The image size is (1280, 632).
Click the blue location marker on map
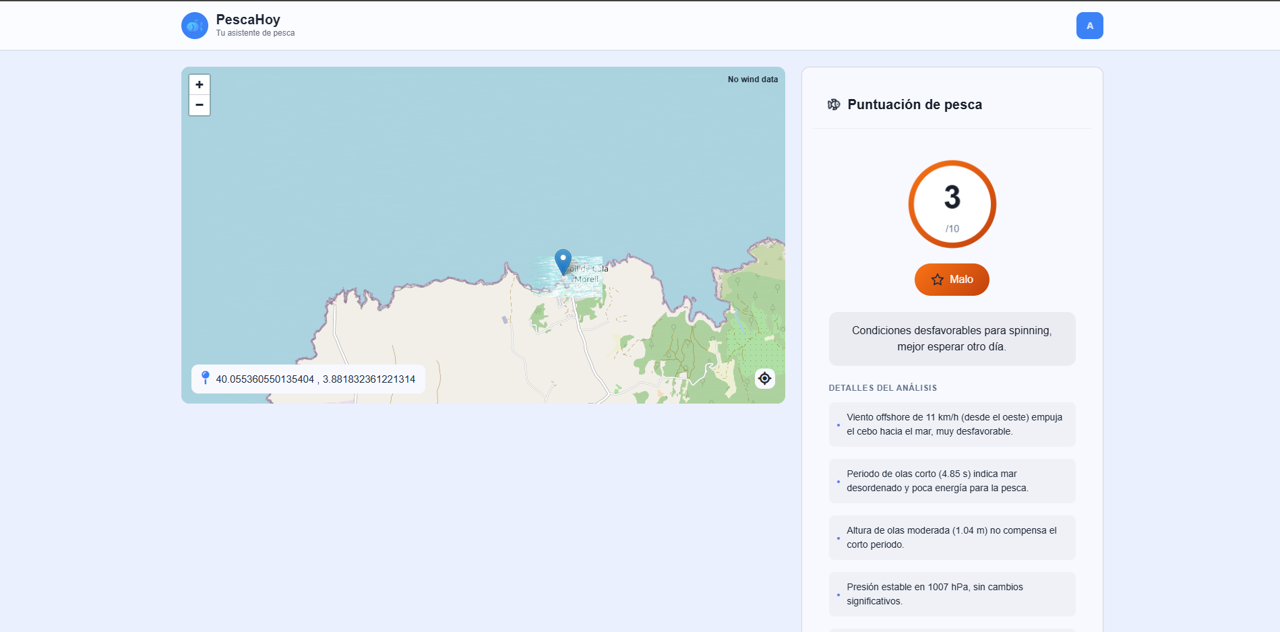coord(563,261)
